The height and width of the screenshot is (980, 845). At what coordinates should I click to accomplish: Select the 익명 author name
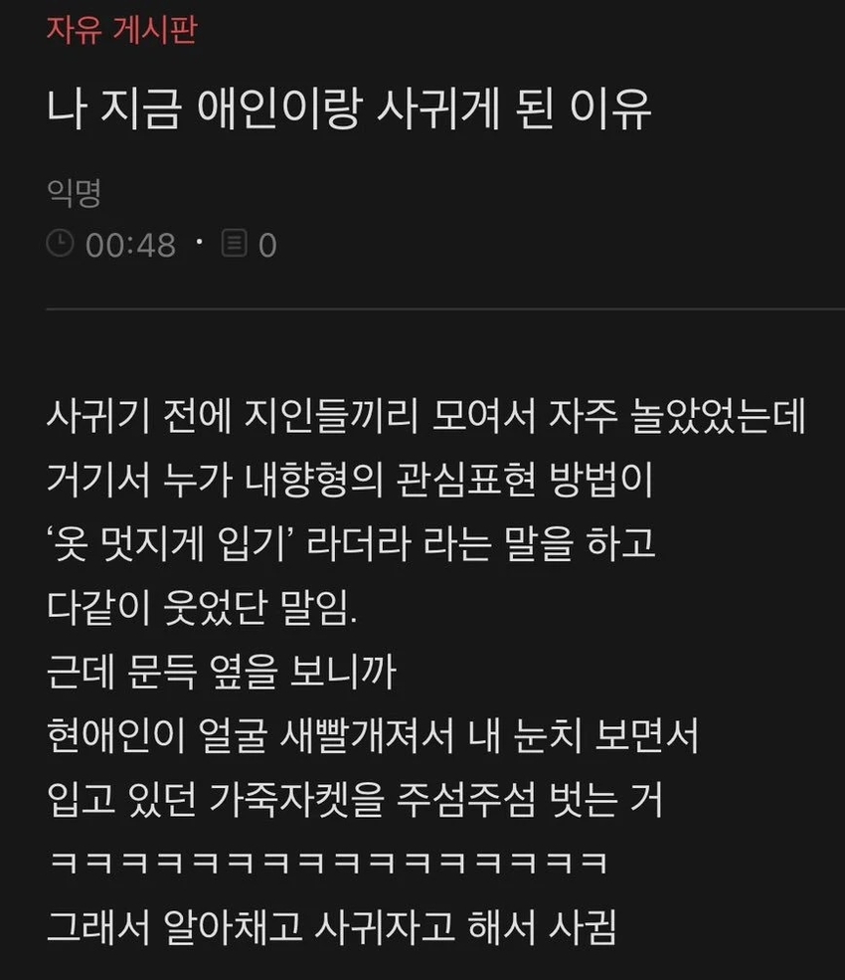click(74, 192)
